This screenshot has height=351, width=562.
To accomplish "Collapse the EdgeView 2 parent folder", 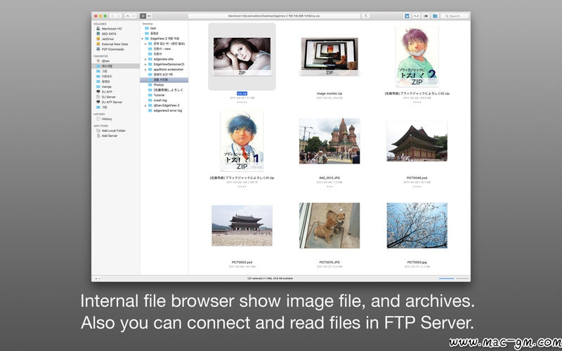I will (143, 39).
